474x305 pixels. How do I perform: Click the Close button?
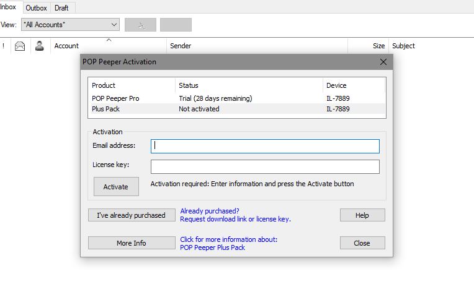tap(362, 243)
